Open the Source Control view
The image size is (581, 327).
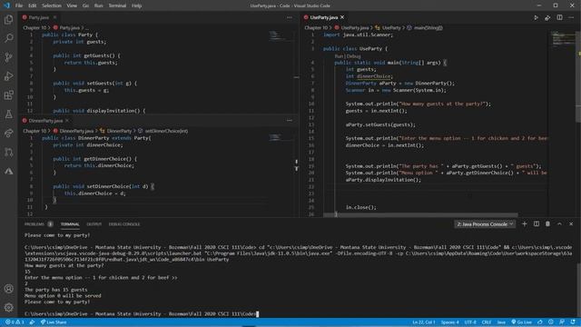click(8, 57)
